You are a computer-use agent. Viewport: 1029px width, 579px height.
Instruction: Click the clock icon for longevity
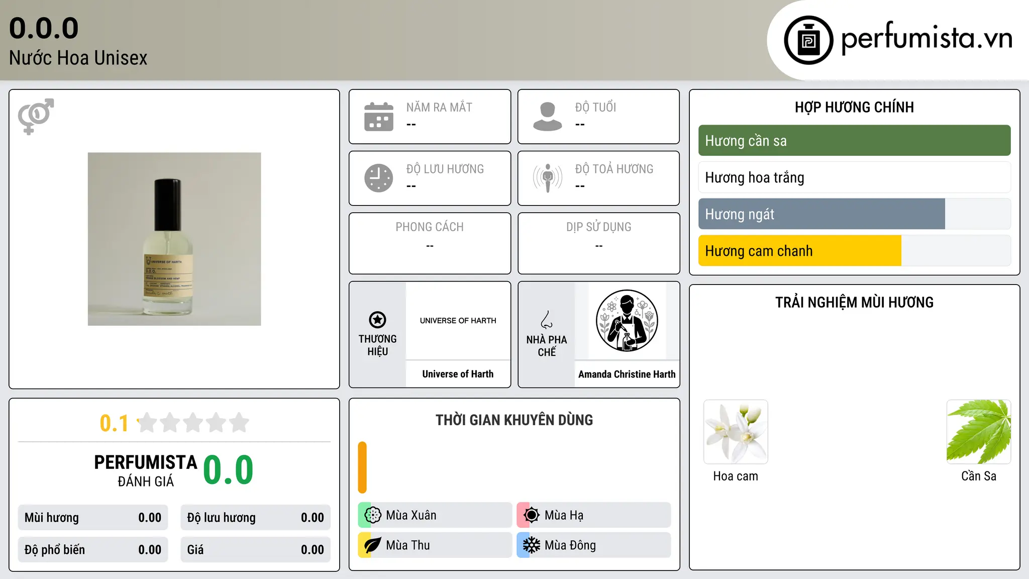pos(379,178)
